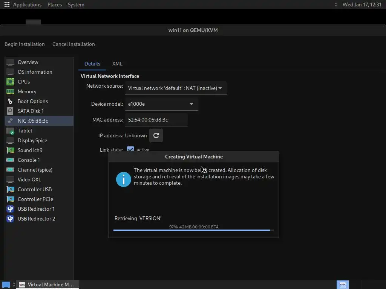The height and width of the screenshot is (289, 386).
Task: Click the show desktop icon in bottom taskbar
Action: (x=6, y=284)
